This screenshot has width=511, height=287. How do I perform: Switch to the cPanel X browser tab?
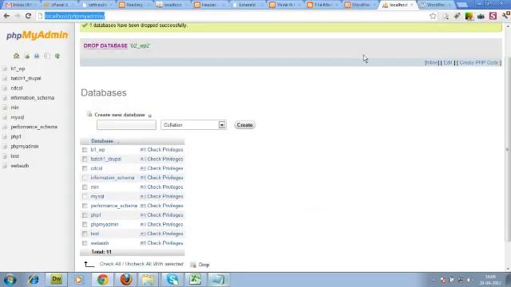pos(59,5)
